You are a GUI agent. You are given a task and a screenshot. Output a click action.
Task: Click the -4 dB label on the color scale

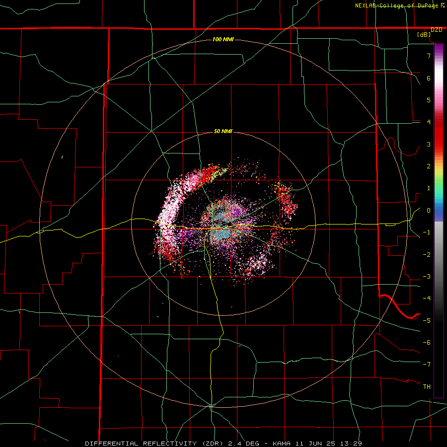[427, 298]
